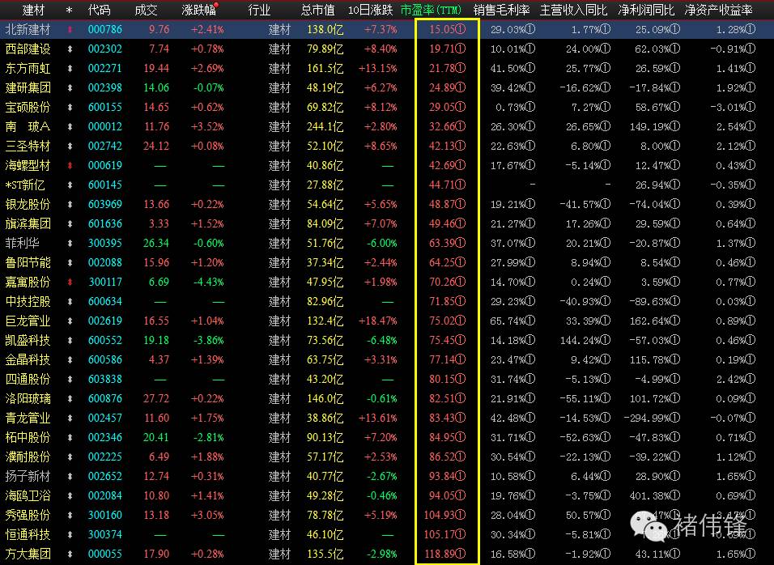Select stock name 三圣特材
This screenshot has height=565, width=774.
[28, 146]
